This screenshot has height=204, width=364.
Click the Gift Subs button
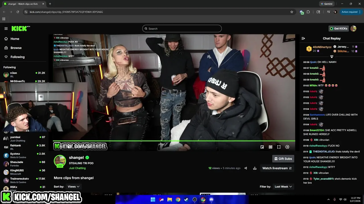[283, 159]
